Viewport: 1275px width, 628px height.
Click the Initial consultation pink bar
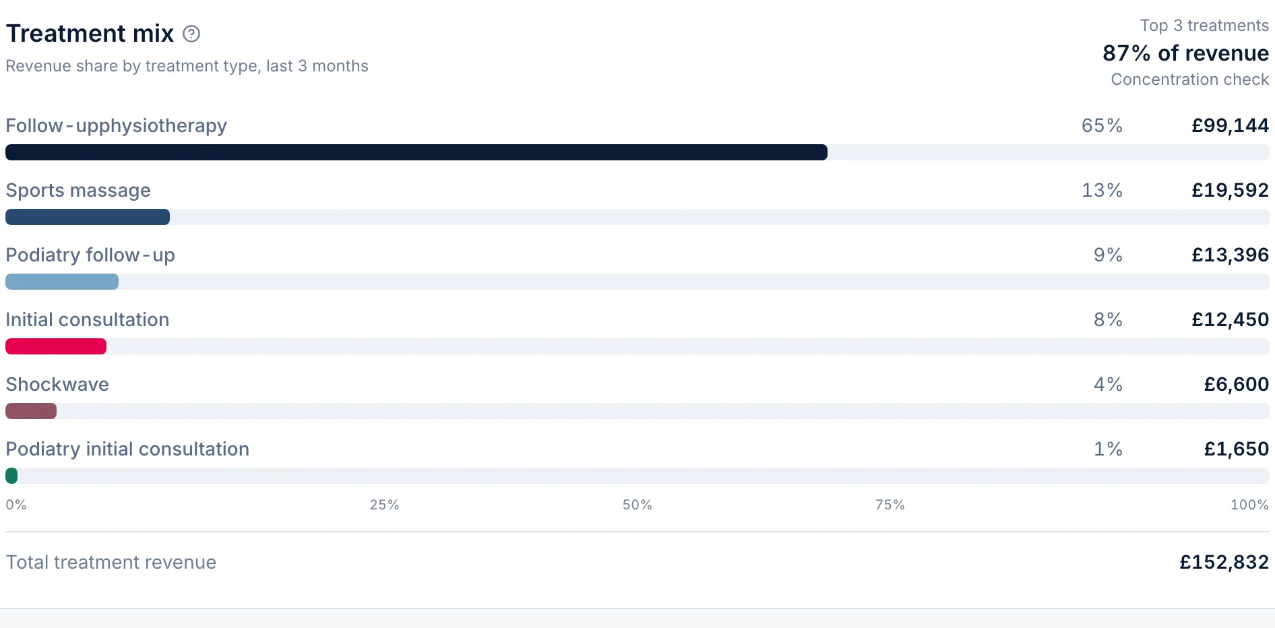coord(56,346)
